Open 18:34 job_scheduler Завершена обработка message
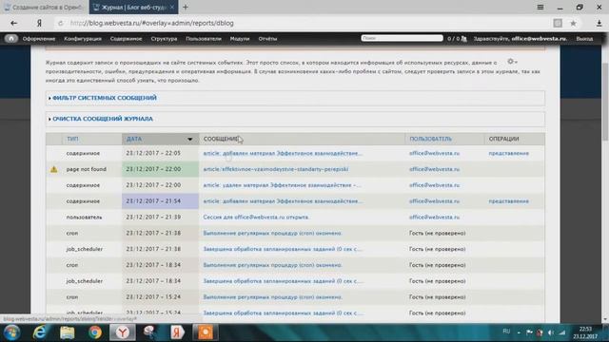609x342 pixels. click(x=284, y=281)
